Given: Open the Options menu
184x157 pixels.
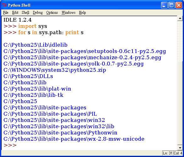Looking at the screenshot, I should pyautogui.click(x=52, y=13).
